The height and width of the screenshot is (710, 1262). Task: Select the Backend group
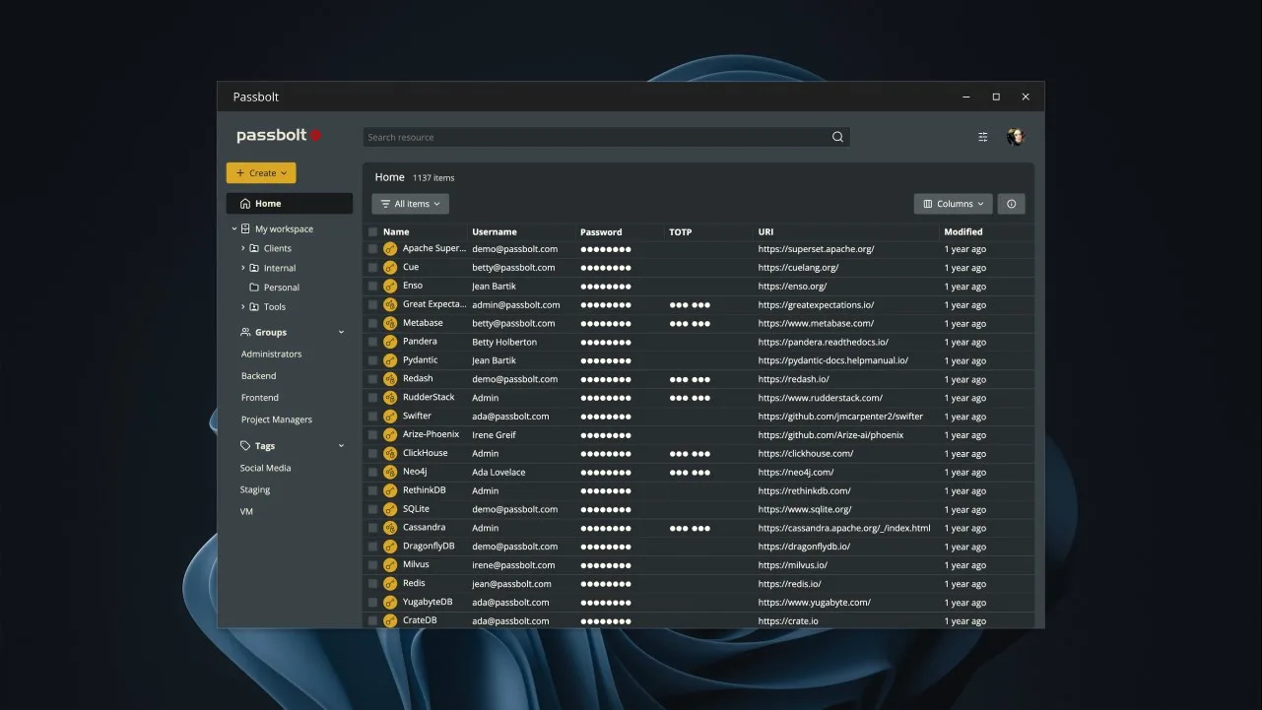point(259,376)
